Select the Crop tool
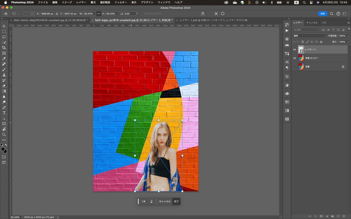Screen dimensions: 351x219 coord(4,48)
